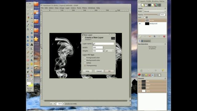Open the Windows menu
Viewport: 197px width, 111px height.
[x=92, y=8]
